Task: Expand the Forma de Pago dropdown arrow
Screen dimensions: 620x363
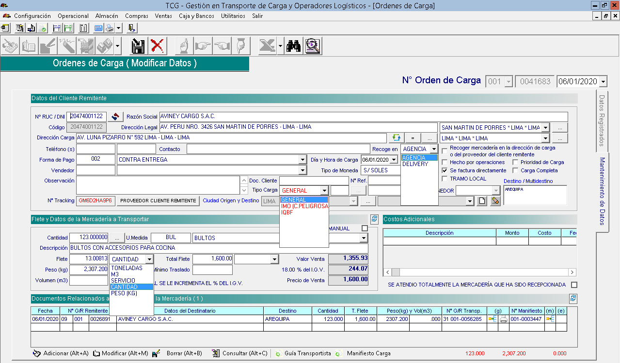Action: tap(302, 160)
